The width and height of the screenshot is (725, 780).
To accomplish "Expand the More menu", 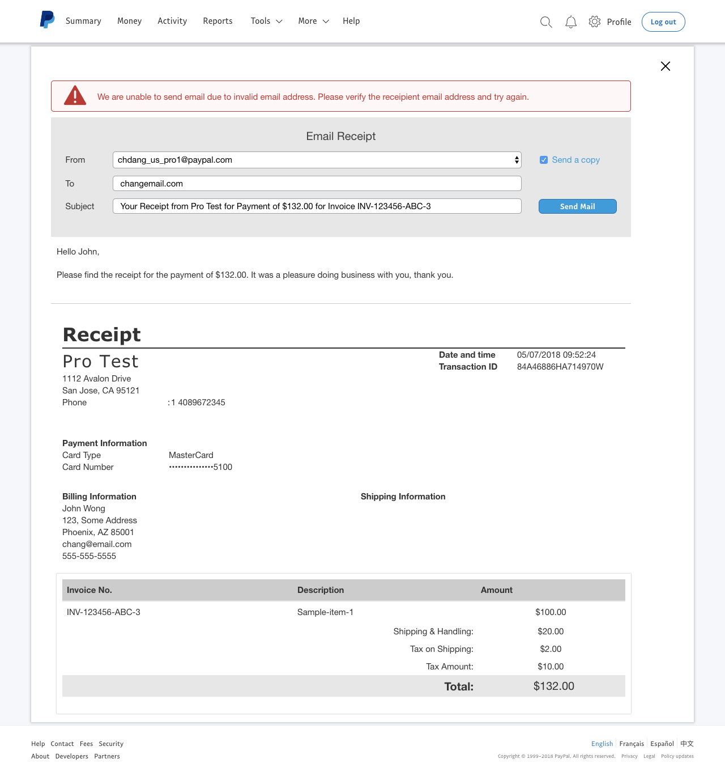I will [x=313, y=21].
